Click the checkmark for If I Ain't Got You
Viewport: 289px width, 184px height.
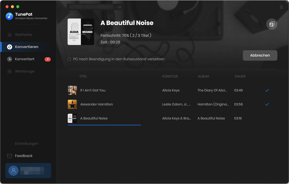267,90
